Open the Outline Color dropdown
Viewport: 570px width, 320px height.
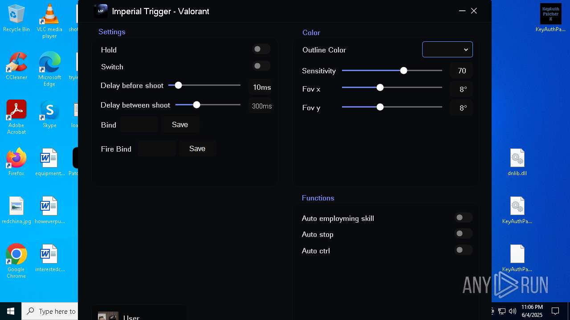click(x=448, y=49)
